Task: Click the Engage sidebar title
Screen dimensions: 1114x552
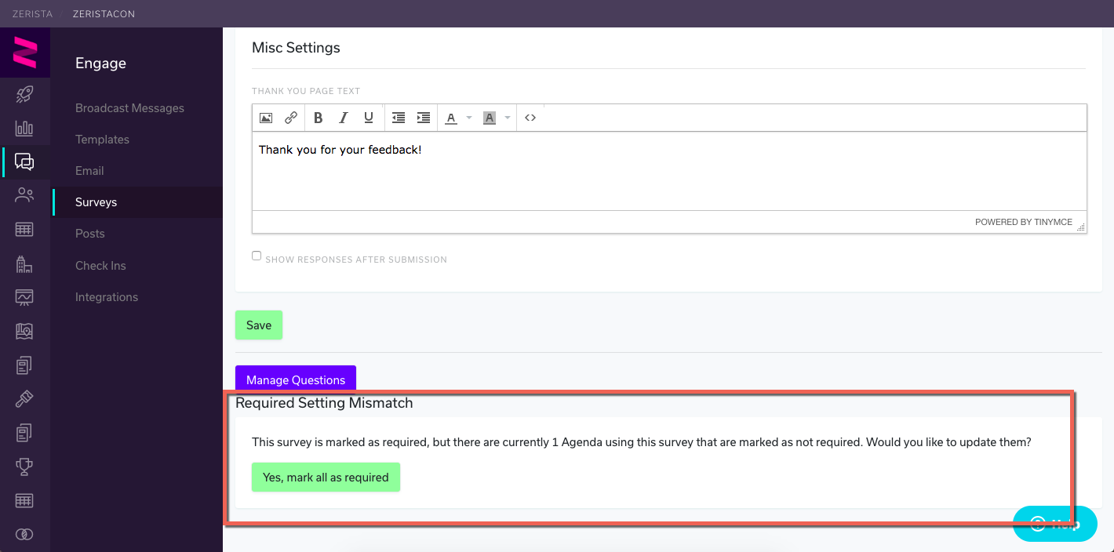Action: pyautogui.click(x=100, y=64)
